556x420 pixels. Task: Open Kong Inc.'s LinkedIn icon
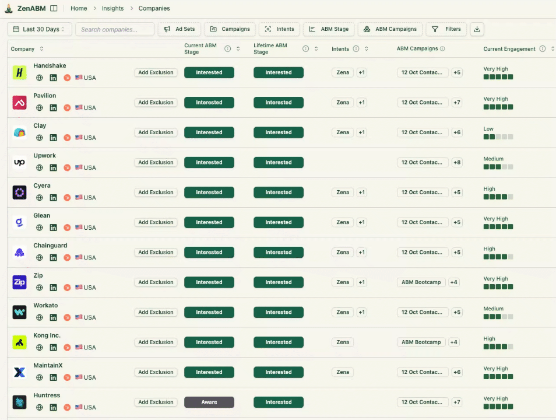pos(53,348)
